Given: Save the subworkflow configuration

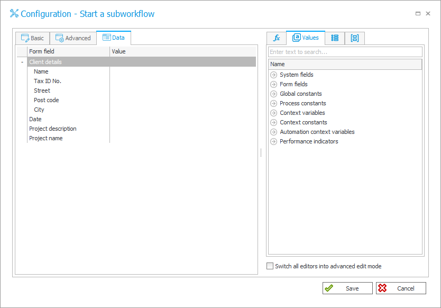Looking at the screenshot, I should point(347,288).
